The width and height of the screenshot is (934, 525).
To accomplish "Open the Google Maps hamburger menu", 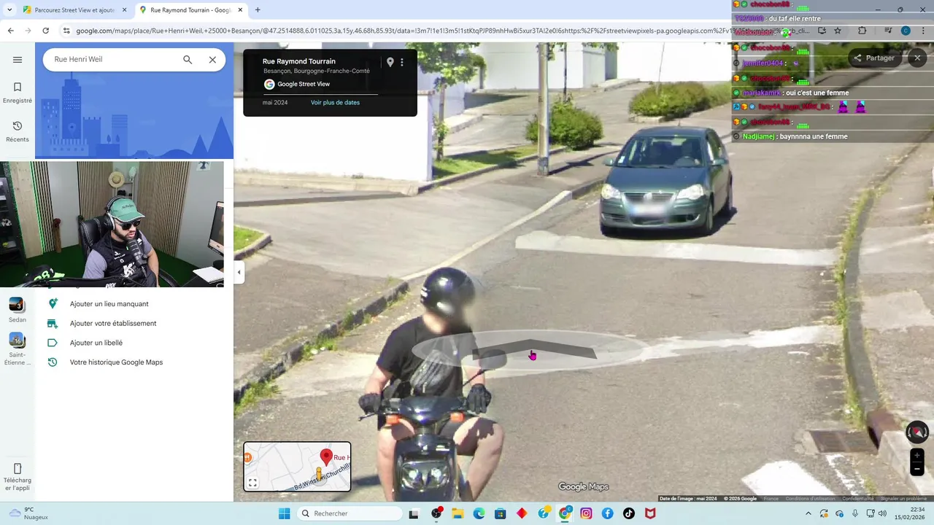I will pyautogui.click(x=18, y=60).
